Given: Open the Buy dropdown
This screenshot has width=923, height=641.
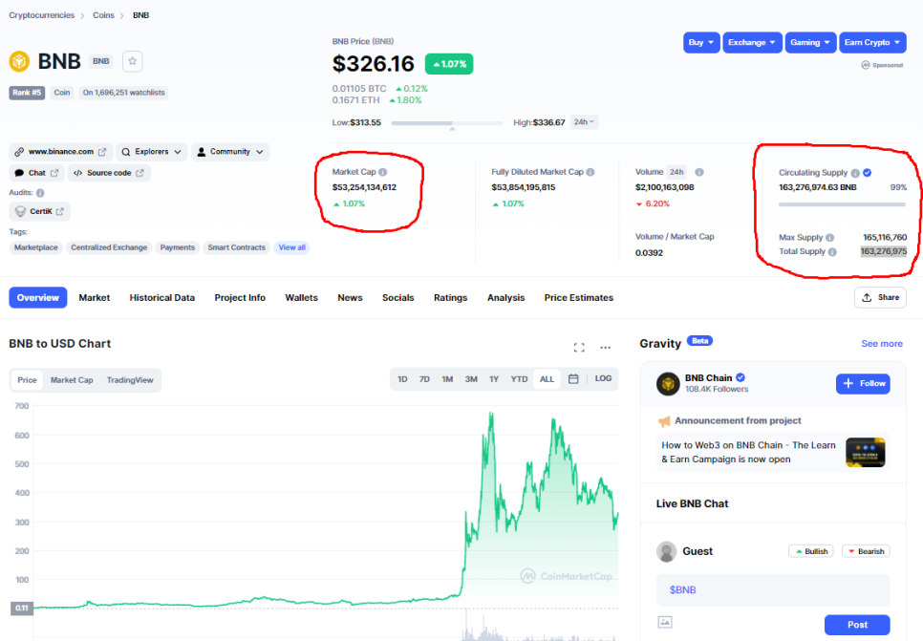Looking at the screenshot, I should 701,42.
